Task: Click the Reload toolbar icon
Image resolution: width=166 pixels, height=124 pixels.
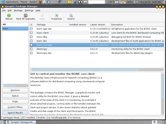Action: (x=9, y=16)
